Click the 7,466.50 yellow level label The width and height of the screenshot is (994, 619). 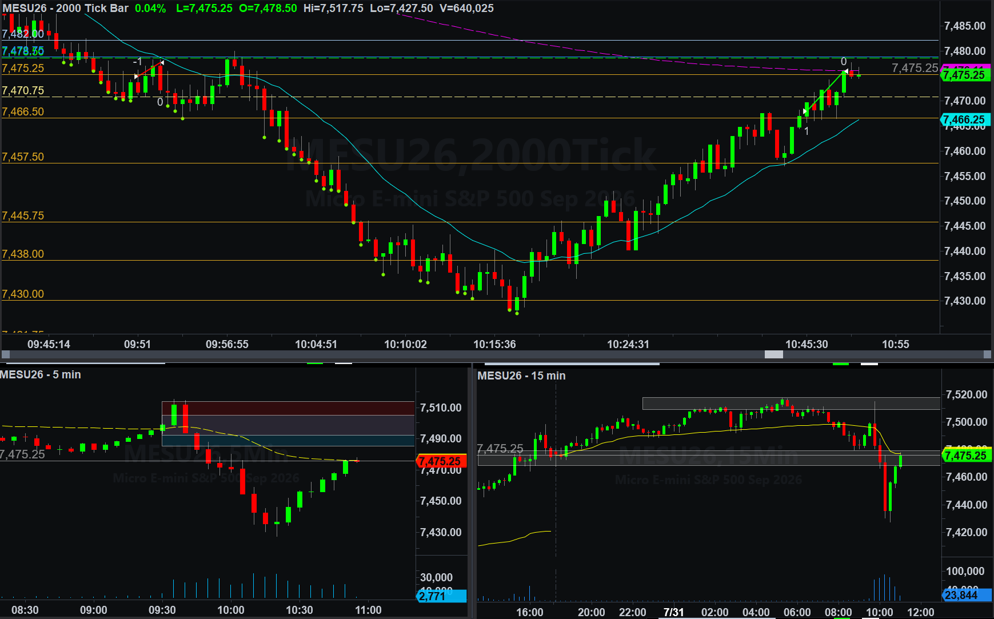23,112
